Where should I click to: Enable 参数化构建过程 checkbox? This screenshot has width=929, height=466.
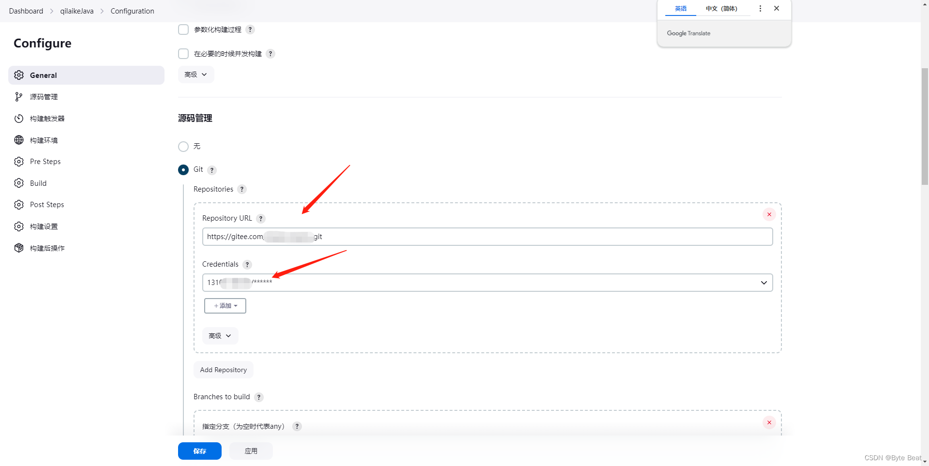coord(183,30)
